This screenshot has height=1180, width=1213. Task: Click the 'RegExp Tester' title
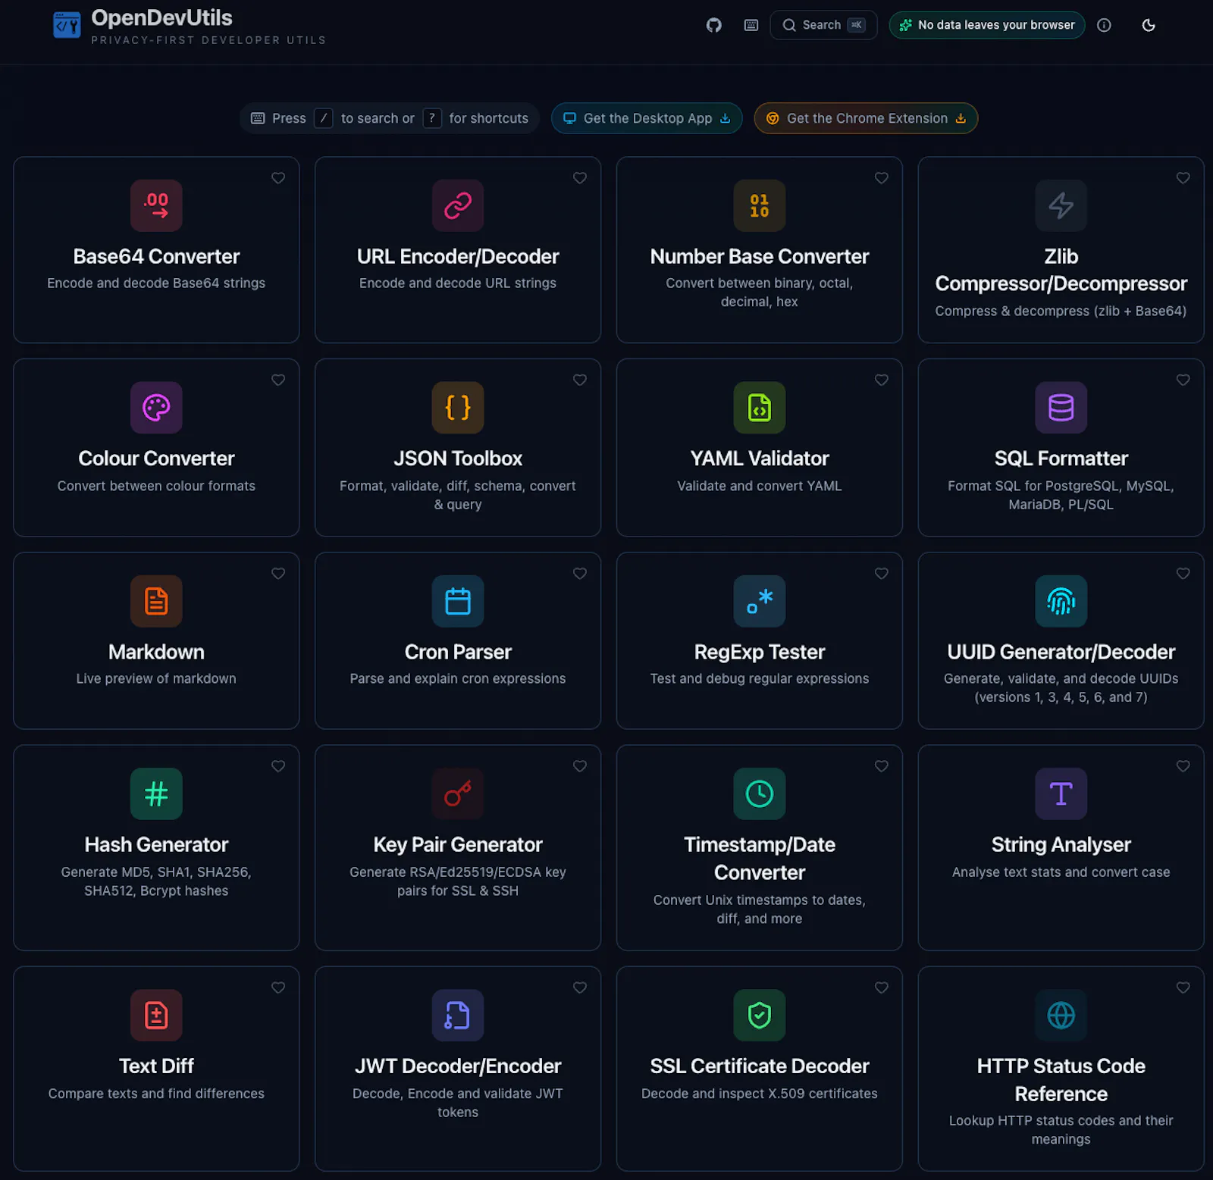[x=760, y=652]
